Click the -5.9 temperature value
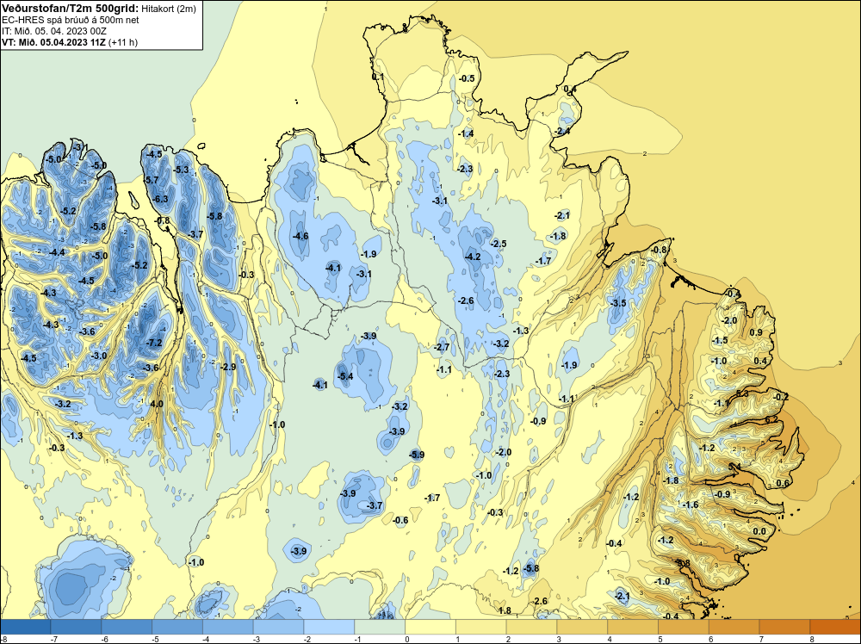This screenshot has height=644, width=861. 417,455
